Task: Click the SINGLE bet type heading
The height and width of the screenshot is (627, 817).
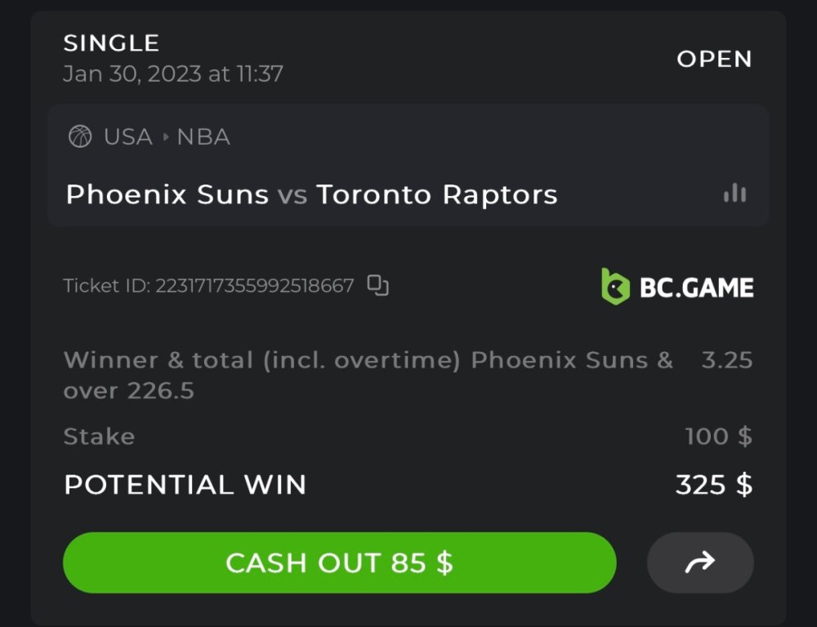Action: [x=111, y=42]
